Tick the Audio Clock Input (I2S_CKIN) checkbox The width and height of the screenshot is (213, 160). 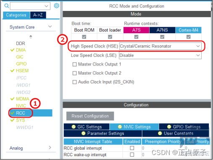(x=74, y=82)
